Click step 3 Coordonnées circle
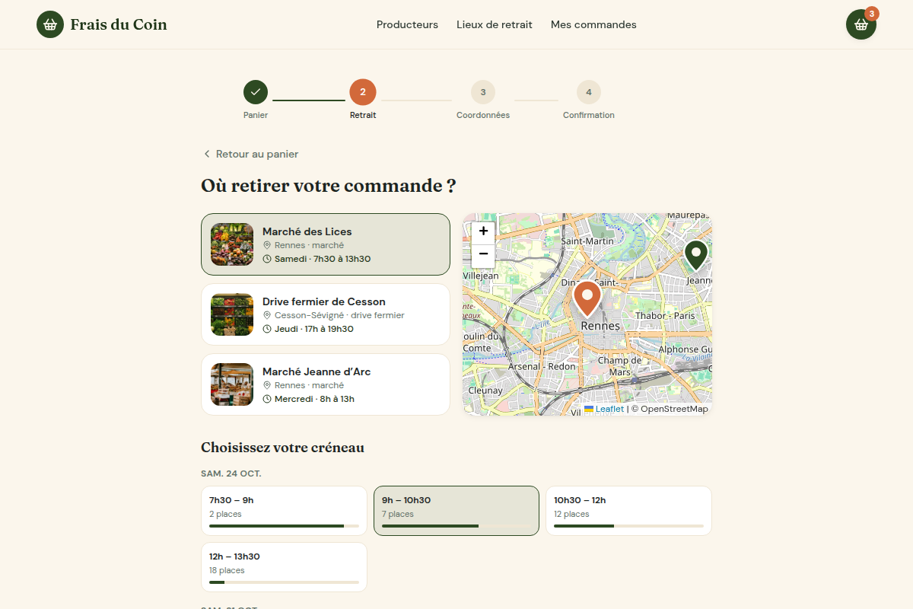Viewport: 913px width, 609px height. pyautogui.click(x=483, y=92)
